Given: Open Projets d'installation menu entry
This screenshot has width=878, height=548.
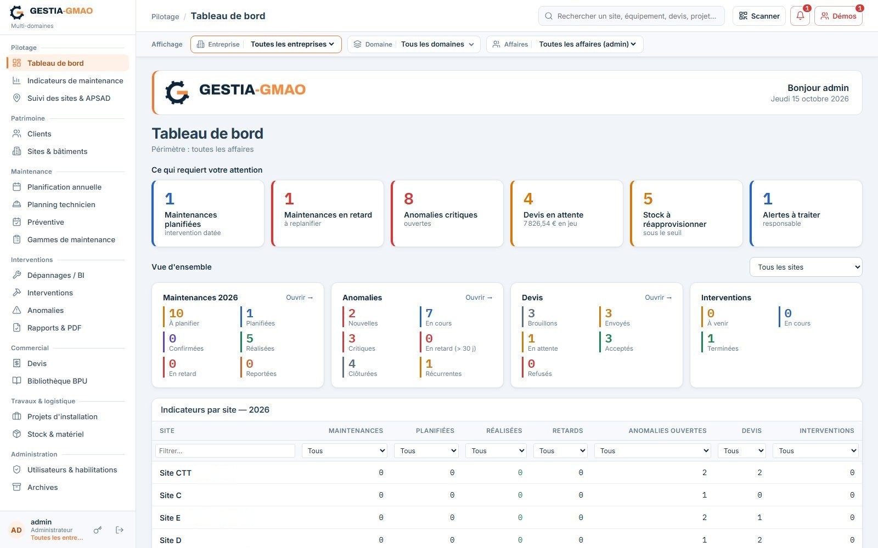Looking at the screenshot, I should point(68,416).
